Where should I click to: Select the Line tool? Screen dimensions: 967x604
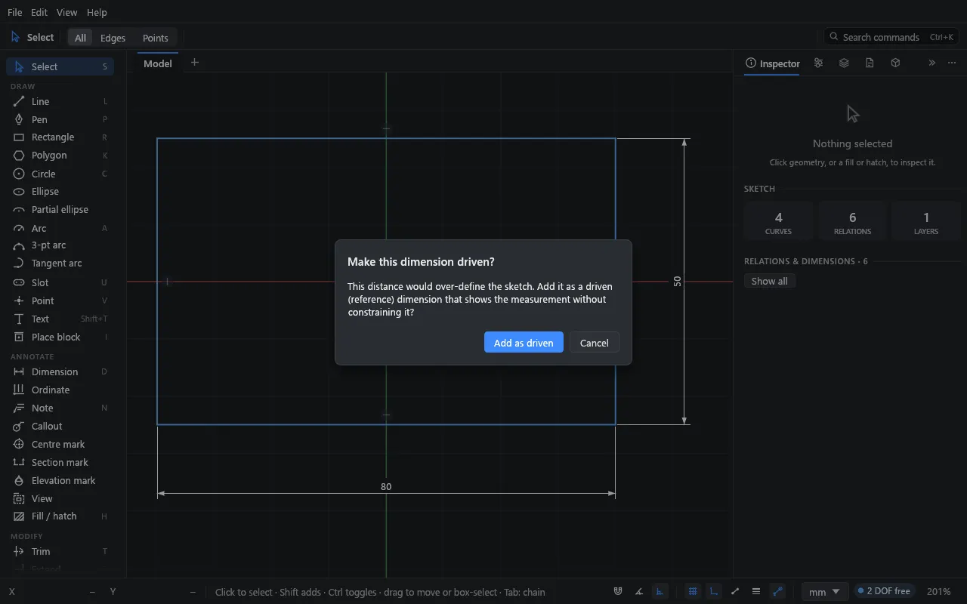pyautogui.click(x=60, y=101)
